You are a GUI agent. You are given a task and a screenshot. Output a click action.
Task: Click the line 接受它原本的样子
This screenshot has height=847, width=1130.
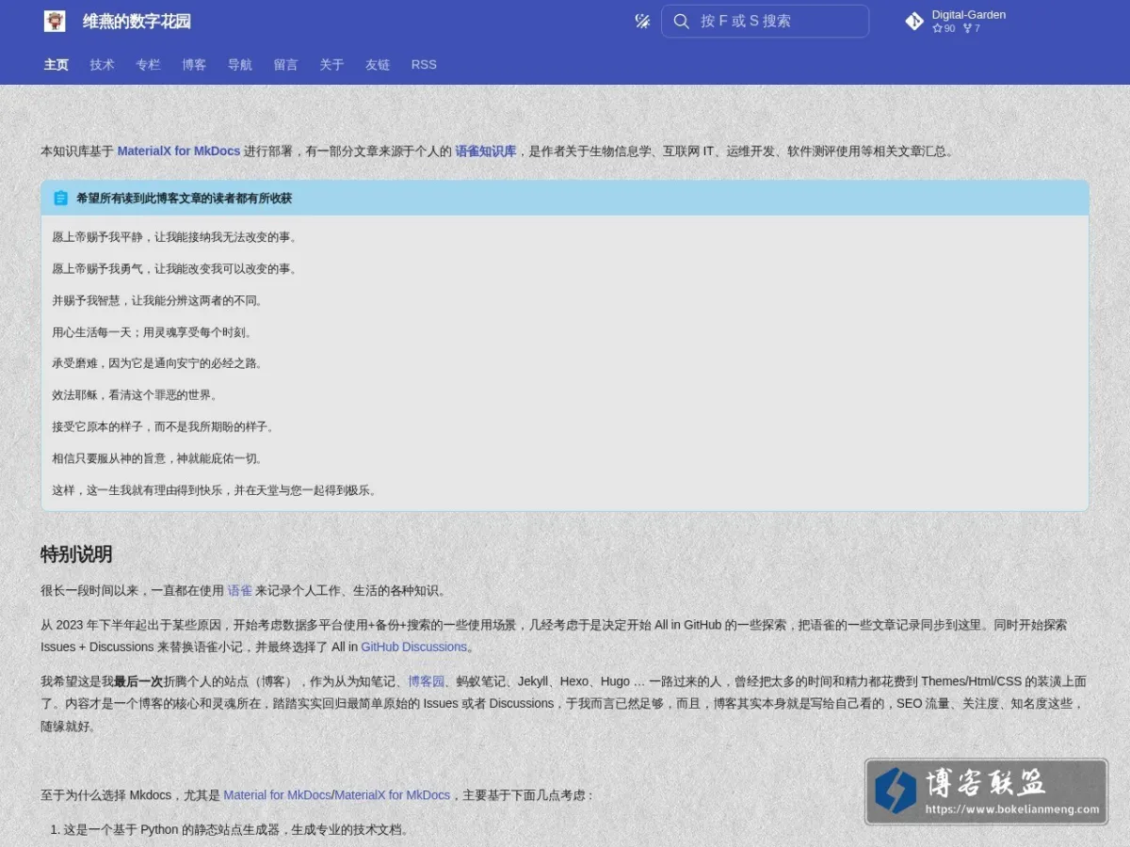pos(164,426)
